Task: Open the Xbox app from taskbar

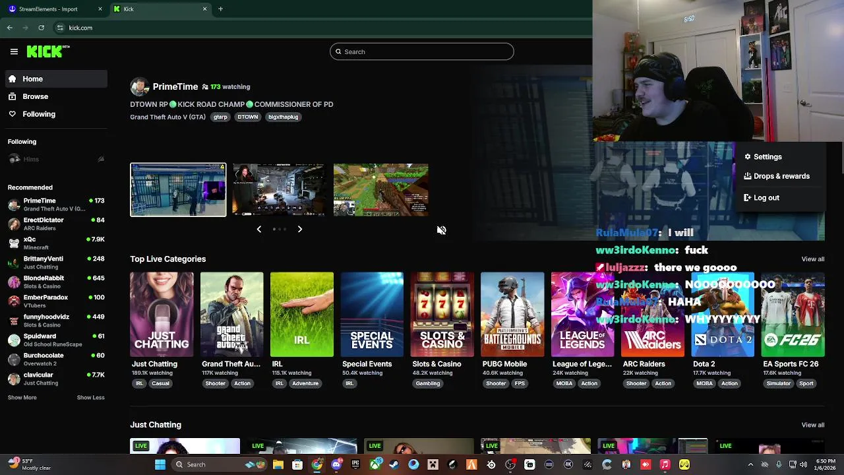Action: coord(375,464)
